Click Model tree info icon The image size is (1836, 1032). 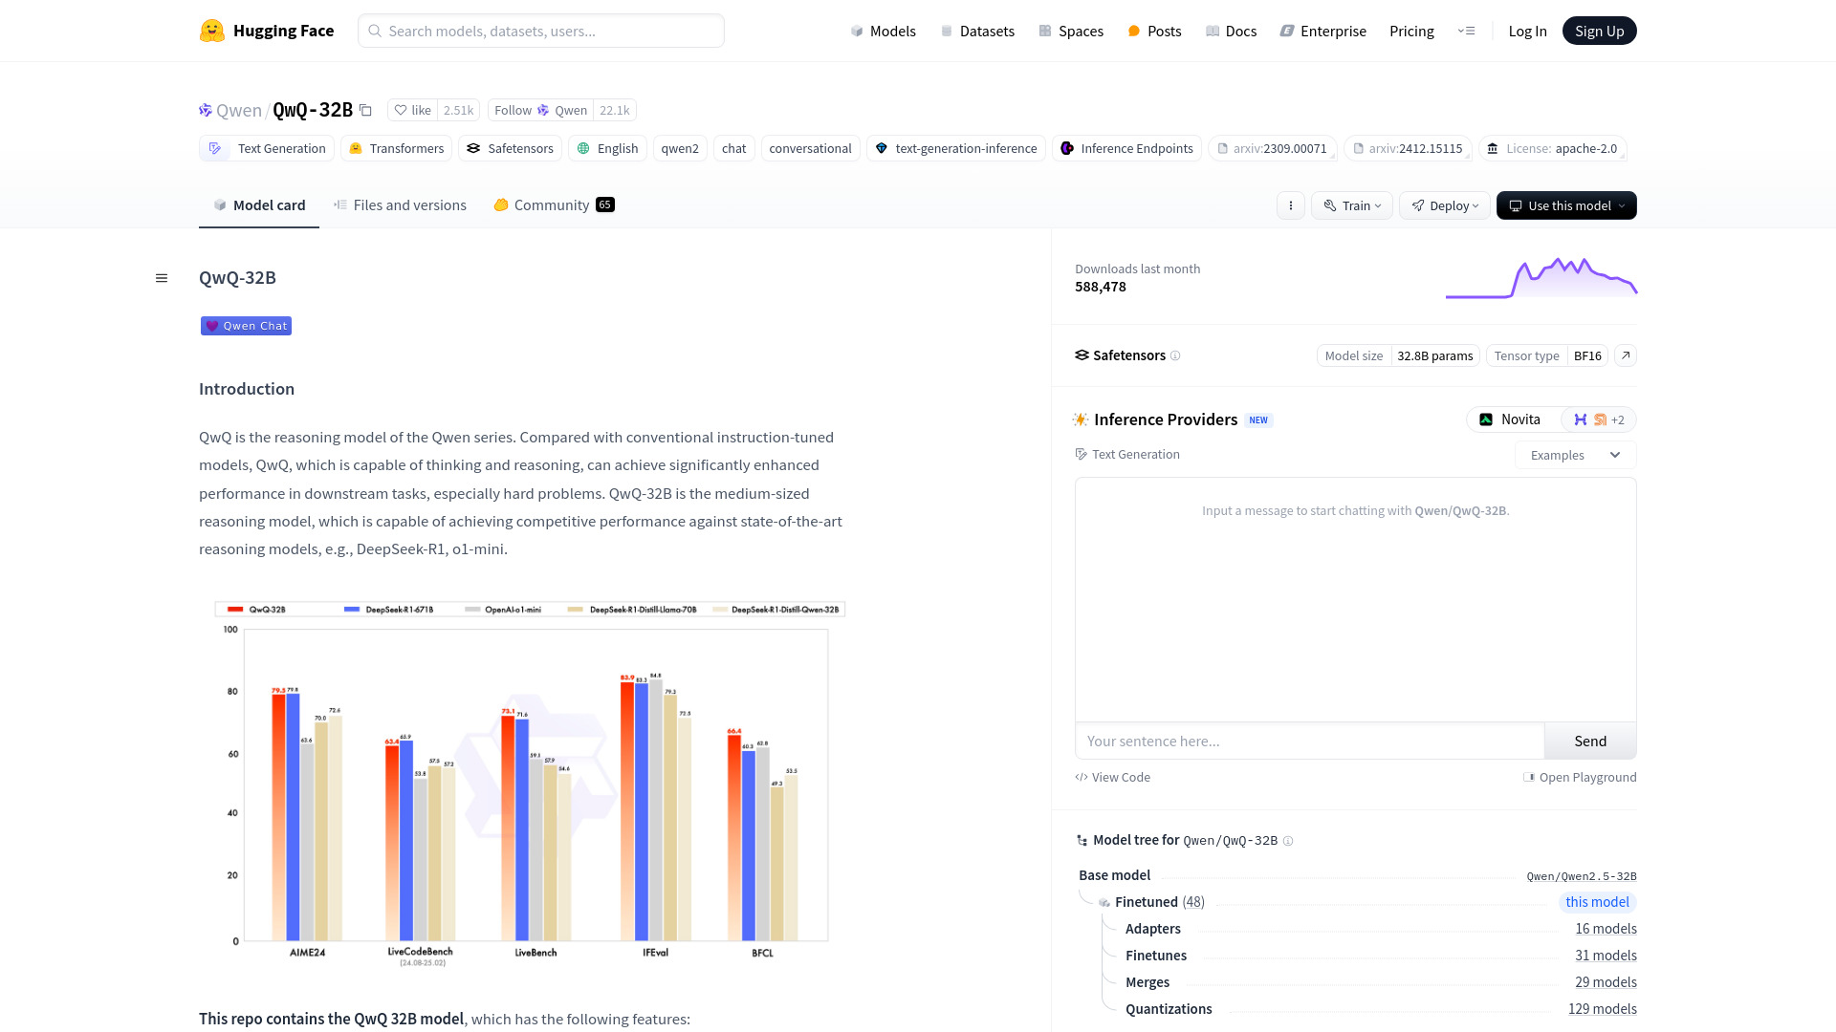[x=1288, y=841]
